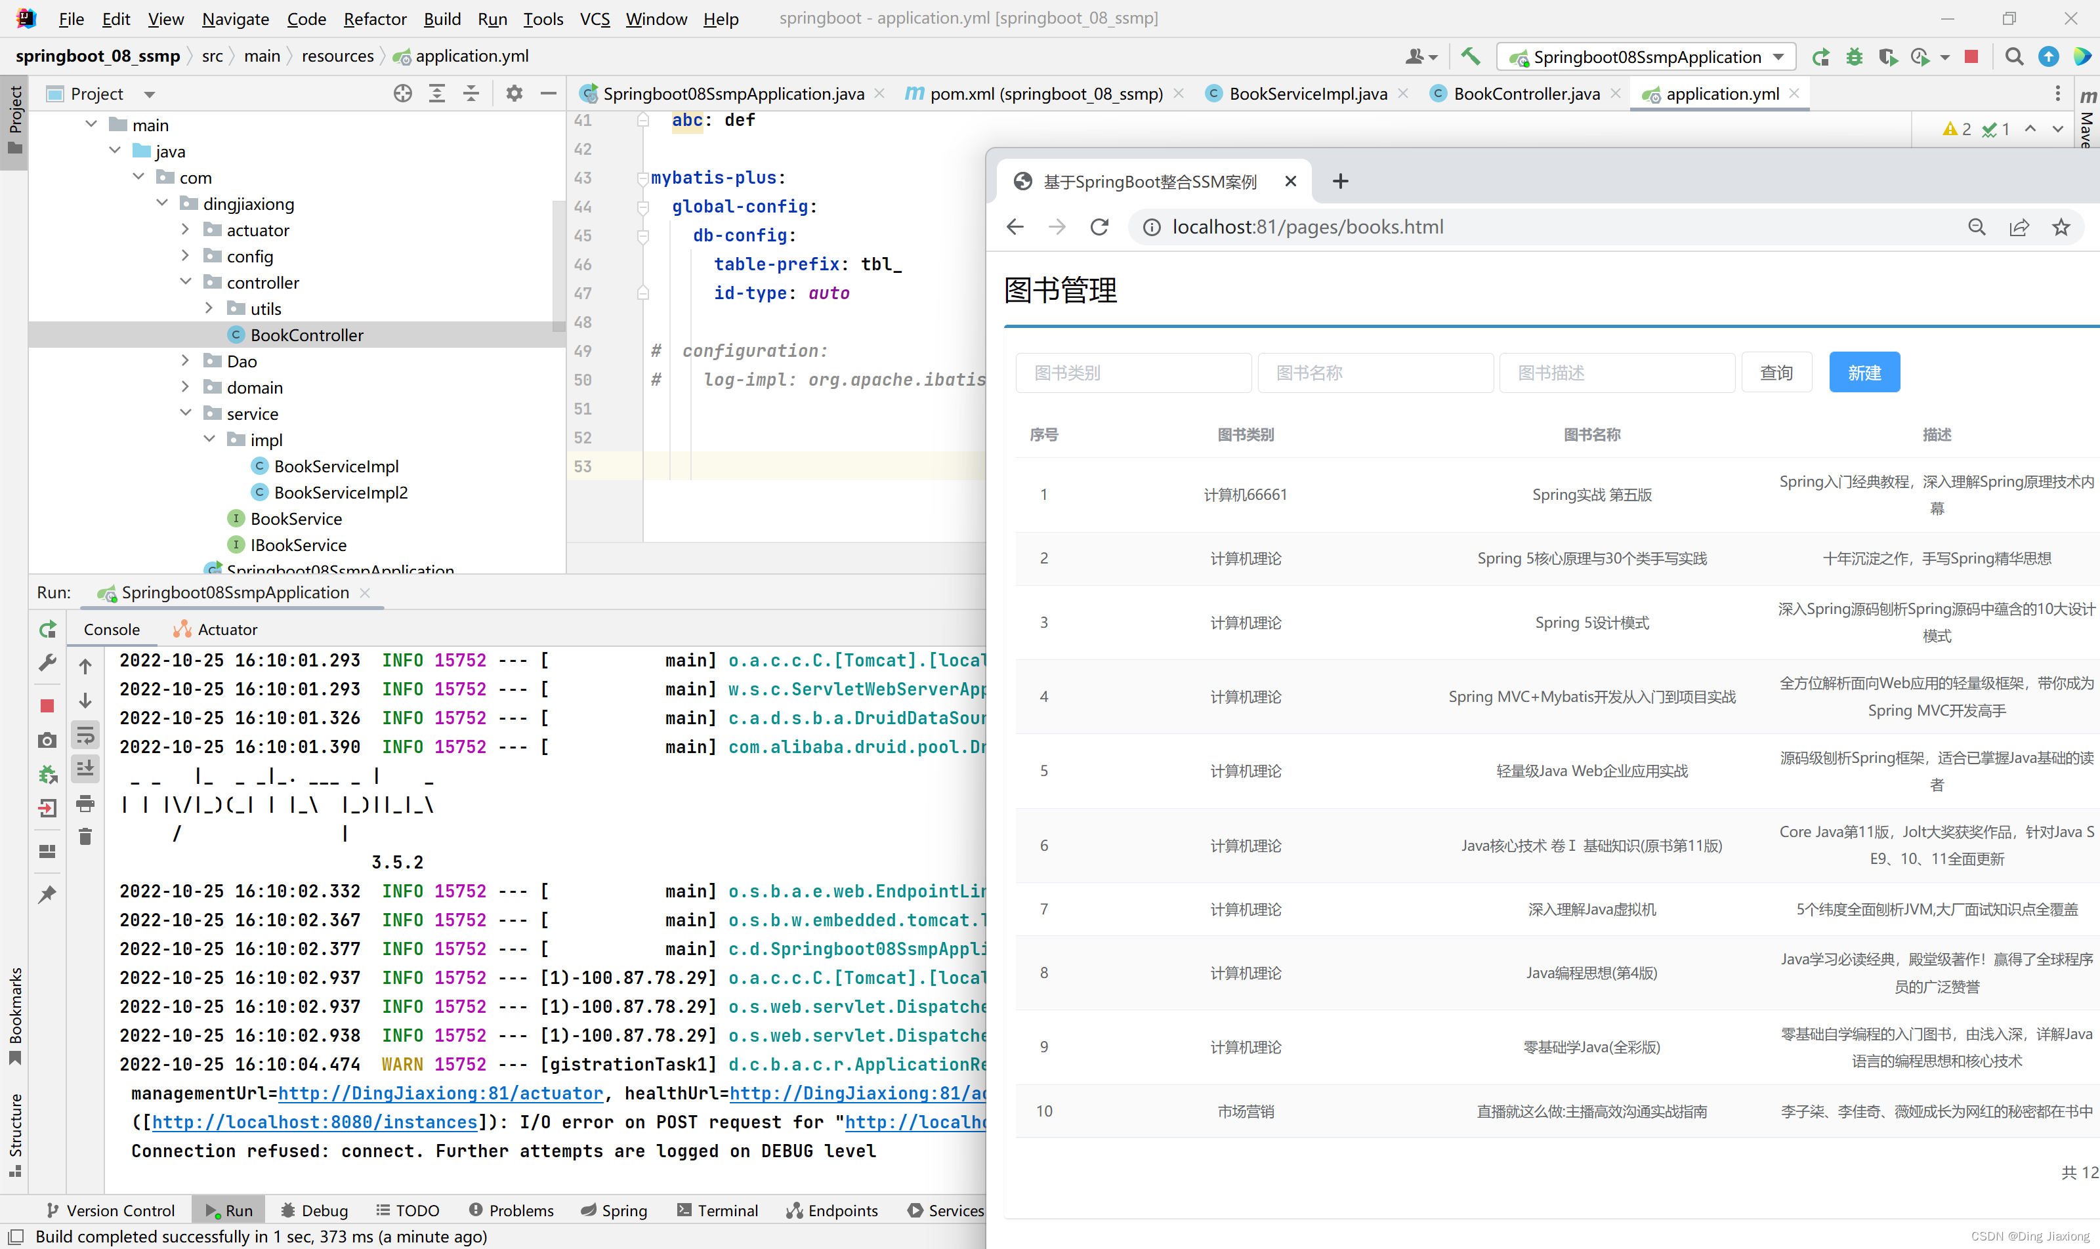Collapse the java folder
This screenshot has height=1249, width=2100.
click(114, 151)
